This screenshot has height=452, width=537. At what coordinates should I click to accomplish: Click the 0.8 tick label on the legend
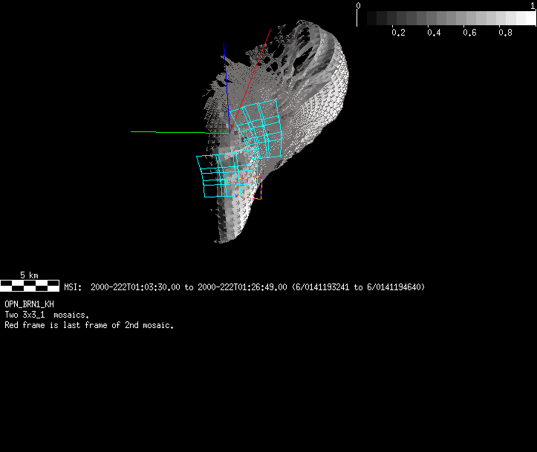coord(505,33)
